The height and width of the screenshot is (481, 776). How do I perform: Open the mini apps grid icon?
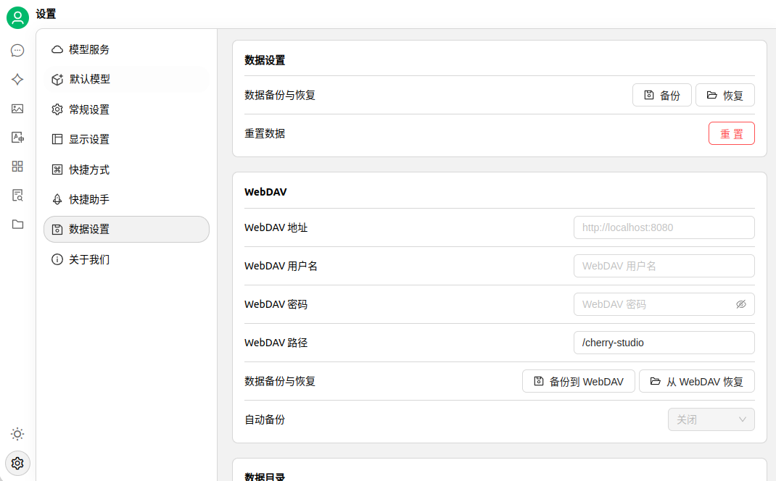17,167
